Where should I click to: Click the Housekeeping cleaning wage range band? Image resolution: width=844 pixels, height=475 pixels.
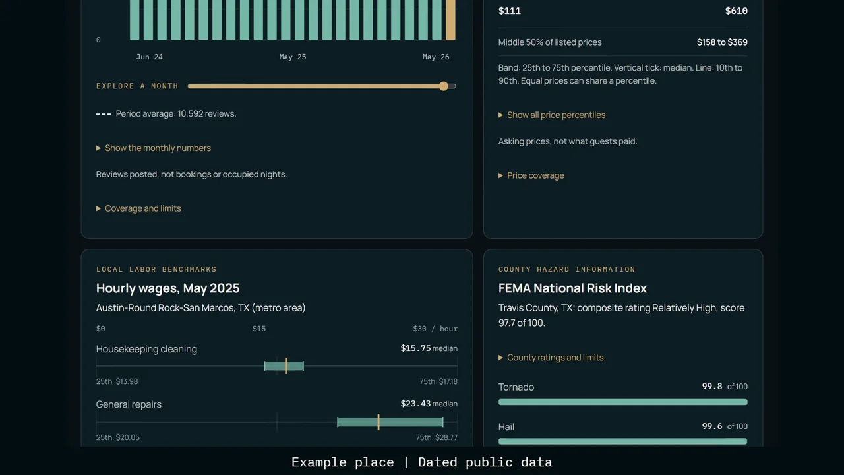click(x=284, y=366)
